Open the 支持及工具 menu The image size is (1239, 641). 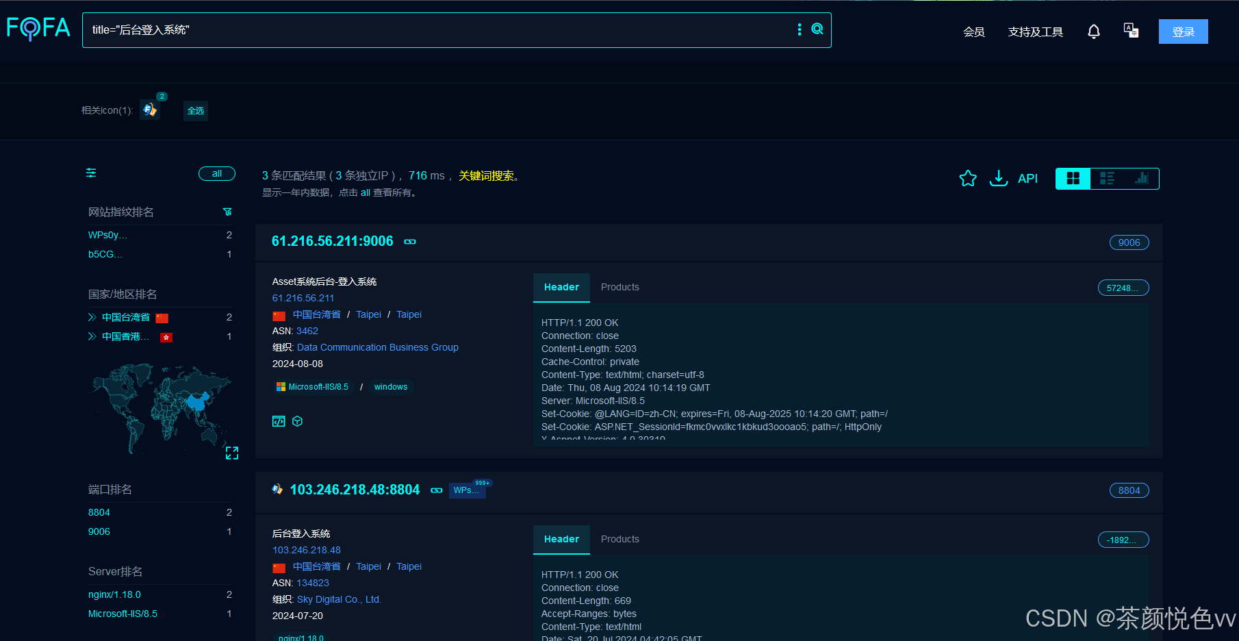click(x=1035, y=32)
